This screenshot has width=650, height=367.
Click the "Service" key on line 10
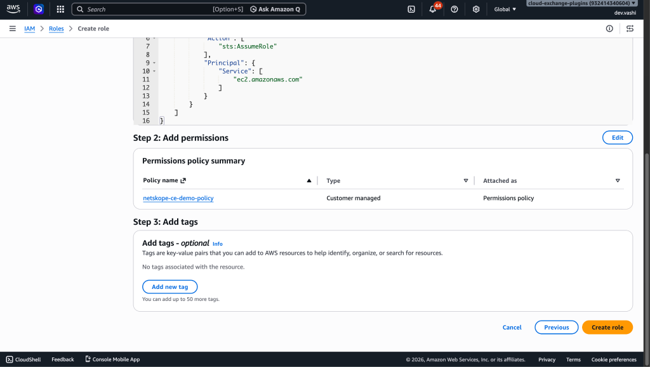pos(235,71)
